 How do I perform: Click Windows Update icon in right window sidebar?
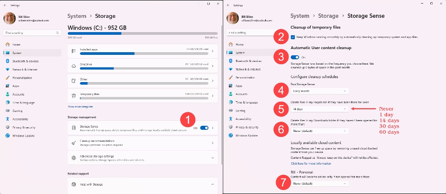(231, 136)
